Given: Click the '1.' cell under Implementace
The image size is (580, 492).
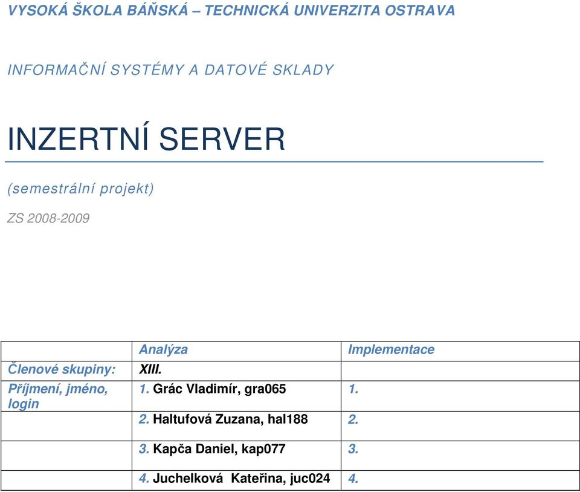Looking at the screenshot, I should (460, 396).
